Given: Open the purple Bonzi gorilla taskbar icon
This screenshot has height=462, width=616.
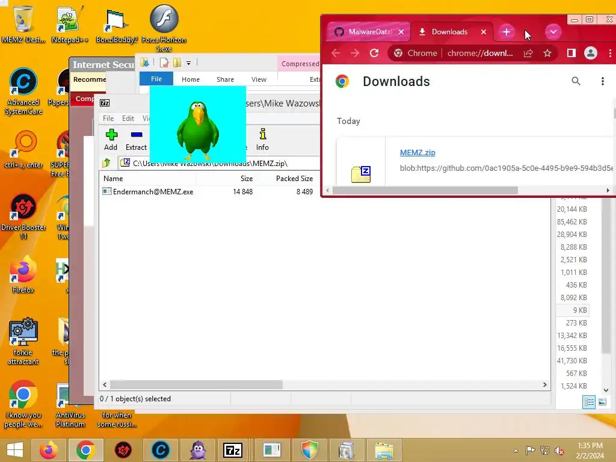Looking at the screenshot, I should (x=198, y=450).
